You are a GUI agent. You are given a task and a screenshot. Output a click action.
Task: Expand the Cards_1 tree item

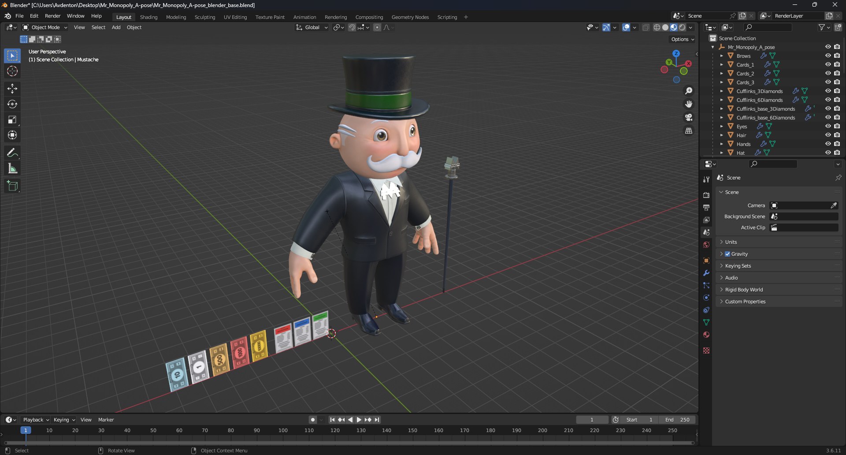point(721,64)
